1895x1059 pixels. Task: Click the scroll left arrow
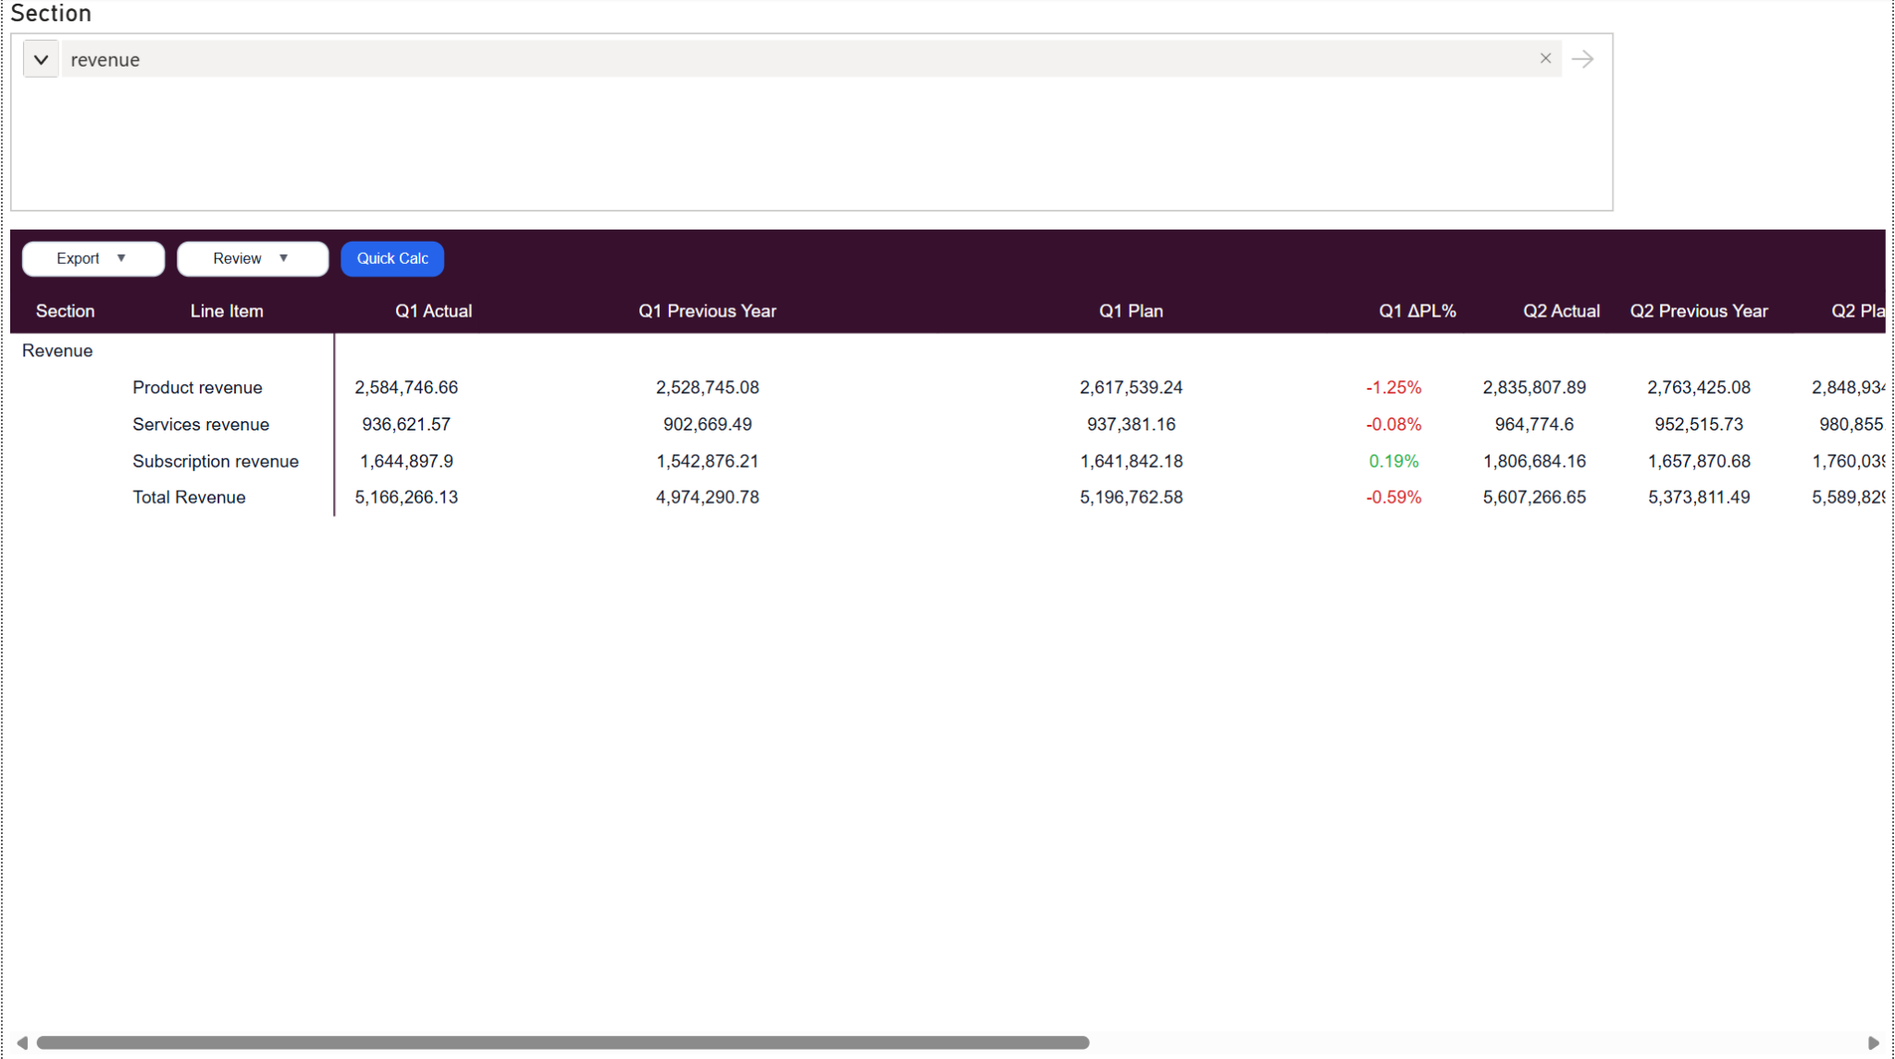(x=22, y=1042)
